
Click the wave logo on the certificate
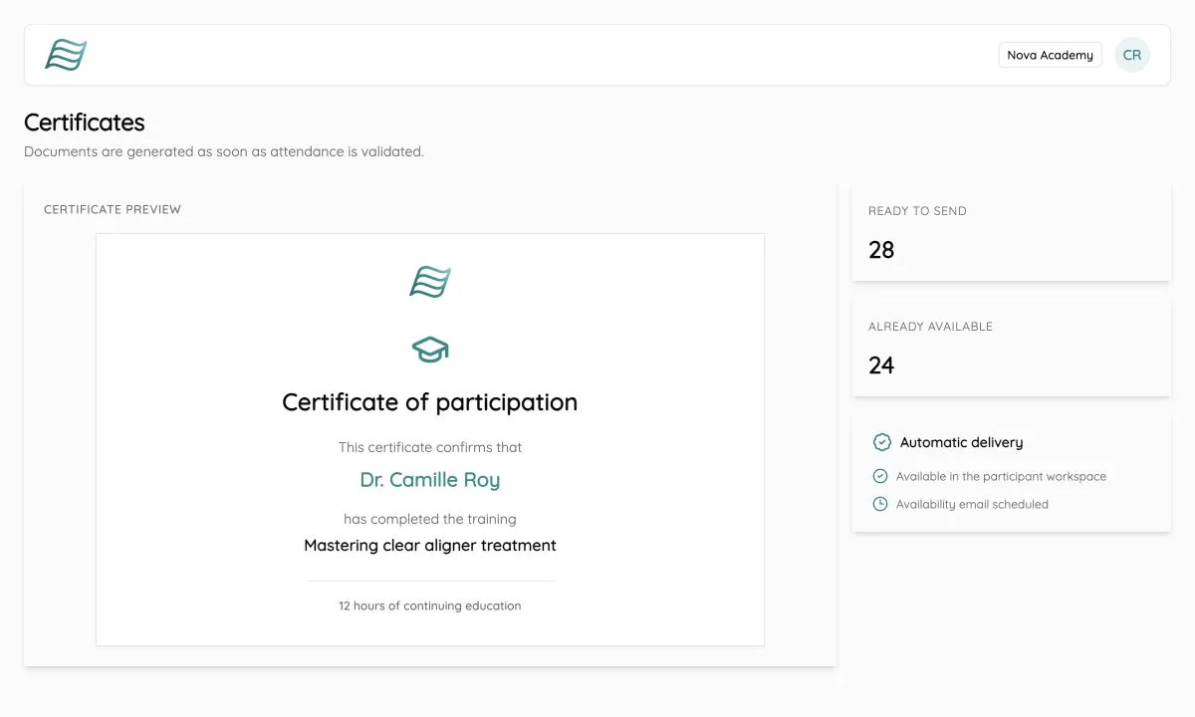[430, 282]
